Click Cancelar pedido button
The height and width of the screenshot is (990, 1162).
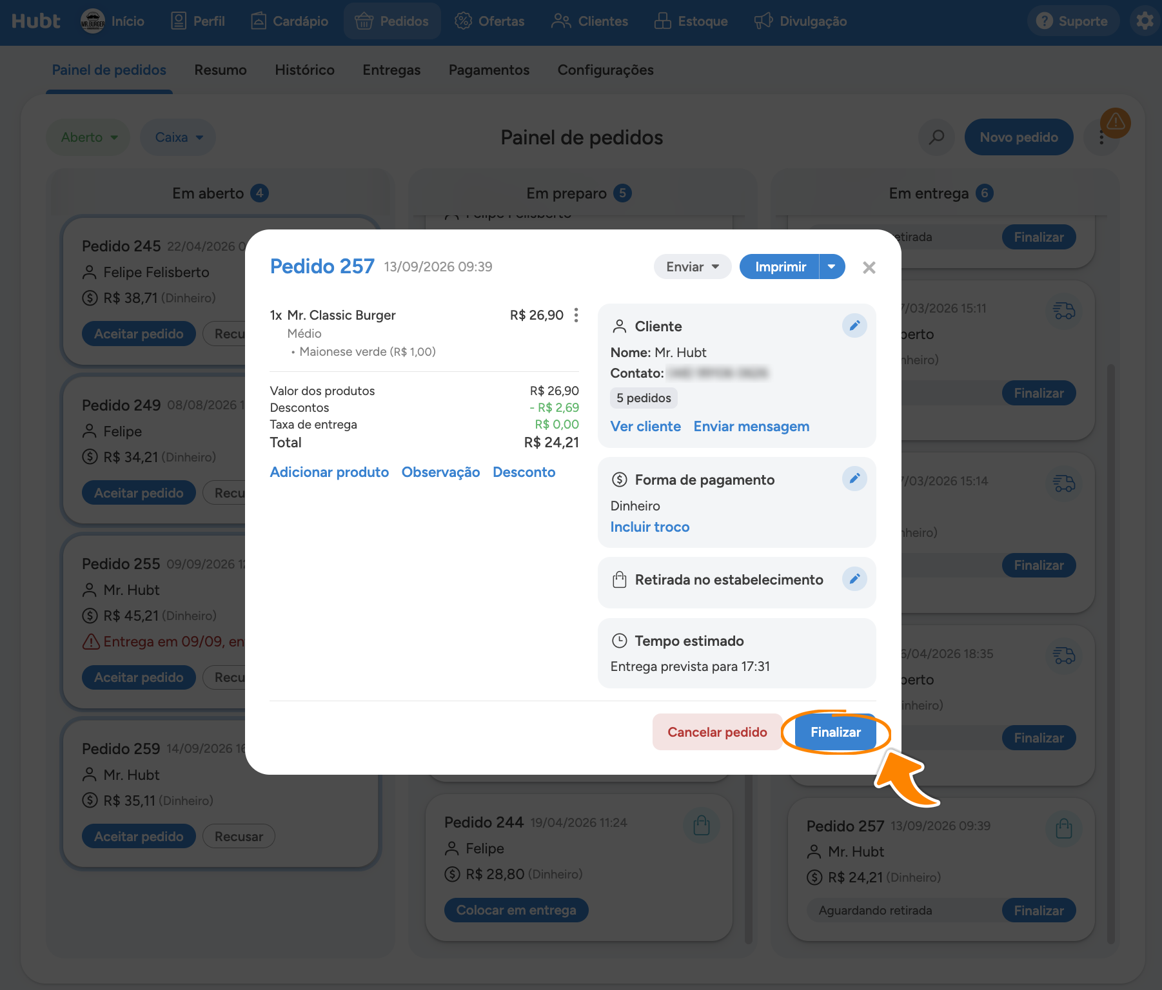[x=717, y=732]
